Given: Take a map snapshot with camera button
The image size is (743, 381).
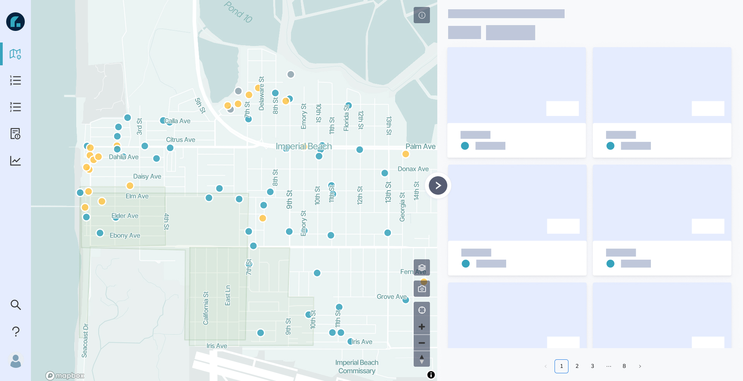Looking at the screenshot, I should pyautogui.click(x=421, y=289).
